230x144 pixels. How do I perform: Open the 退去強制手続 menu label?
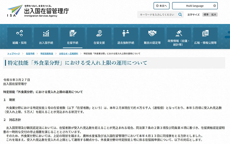click(x=126, y=43)
